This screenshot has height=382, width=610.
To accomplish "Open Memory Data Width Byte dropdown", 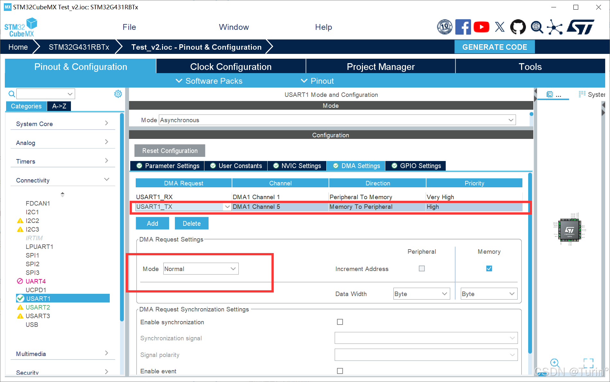I will [489, 294].
